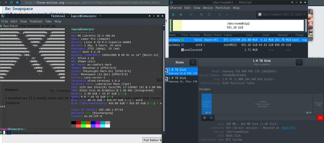Select the unallocated 1.71 MiB row
The width and height of the screenshot is (324, 143).
pos(238,50)
